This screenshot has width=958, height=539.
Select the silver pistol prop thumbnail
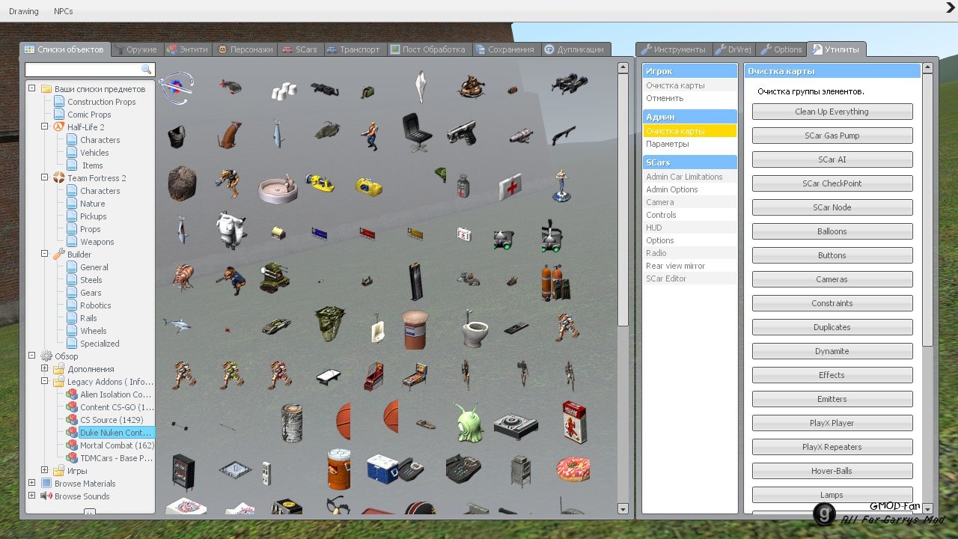462,132
